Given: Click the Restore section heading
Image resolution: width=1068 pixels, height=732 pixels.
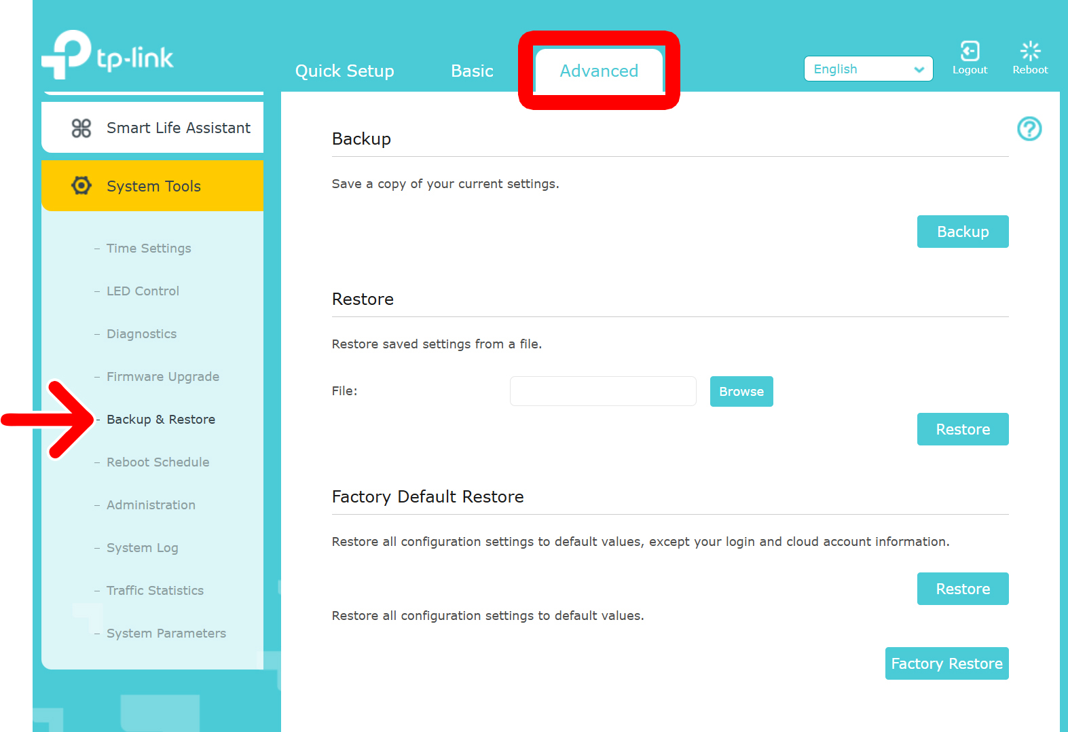Looking at the screenshot, I should [363, 299].
